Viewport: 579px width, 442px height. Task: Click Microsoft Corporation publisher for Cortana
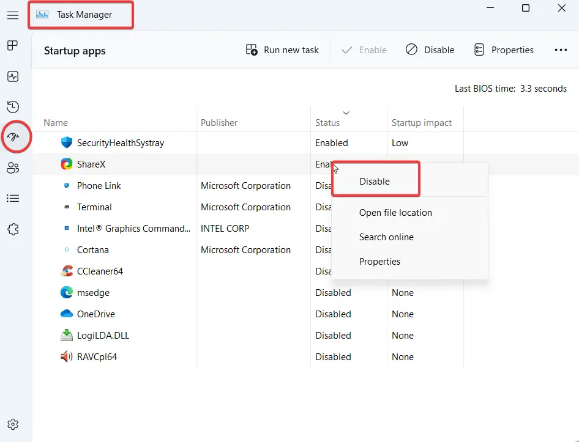[245, 250]
